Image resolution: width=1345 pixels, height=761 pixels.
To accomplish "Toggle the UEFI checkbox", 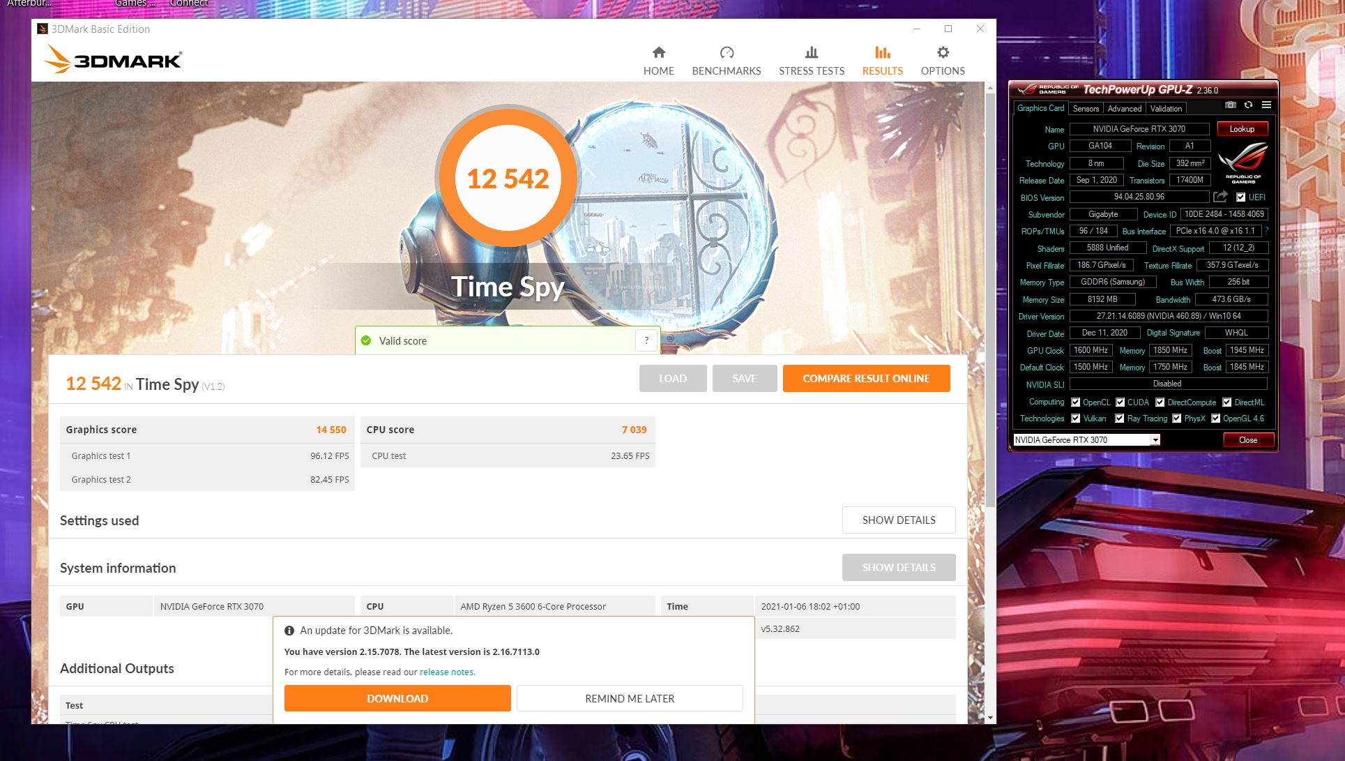I will point(1240,197).
